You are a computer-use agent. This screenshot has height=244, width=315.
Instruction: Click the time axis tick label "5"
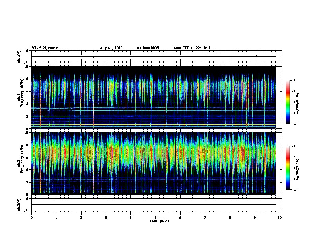pyautogui.click(x=156, y=218)
